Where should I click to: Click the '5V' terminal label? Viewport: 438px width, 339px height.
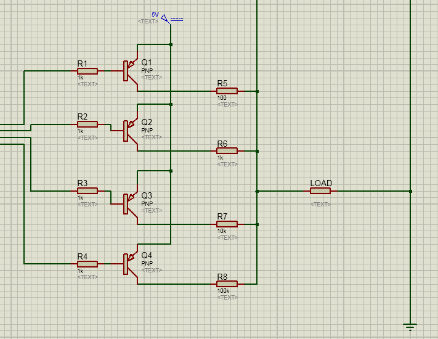point(155,15)
